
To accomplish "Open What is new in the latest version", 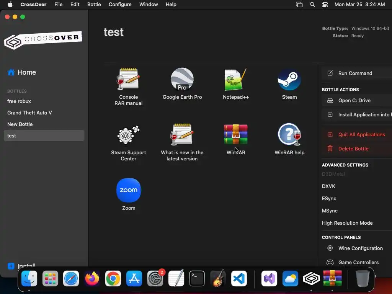I will pos(182,142).
